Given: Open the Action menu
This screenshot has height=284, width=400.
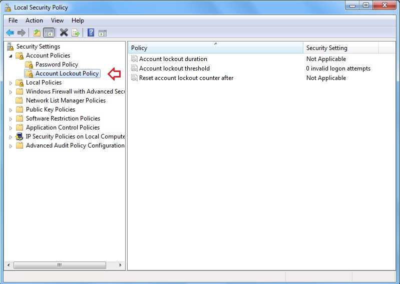Looking at the screenshot, I should [34, 20].
